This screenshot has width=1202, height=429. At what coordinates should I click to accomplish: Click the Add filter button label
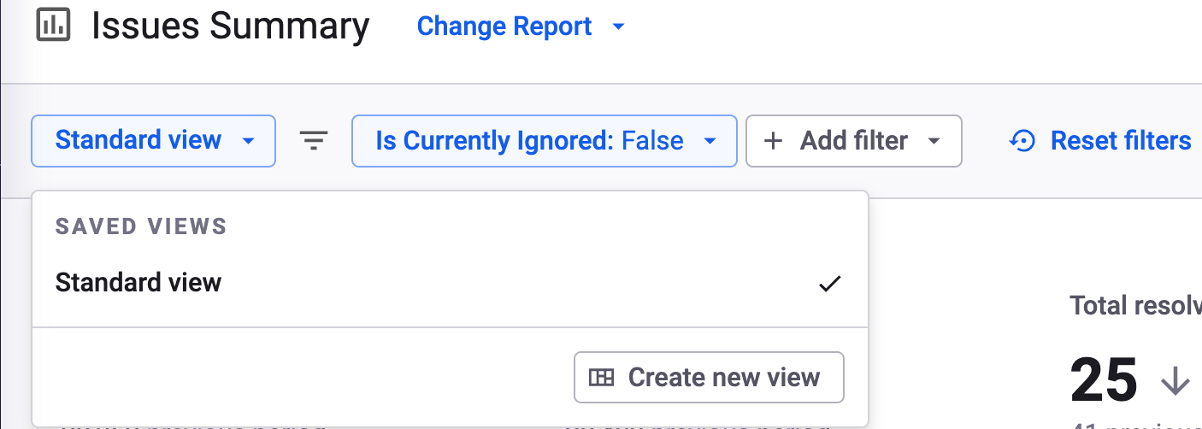click(x=853, y=141)
